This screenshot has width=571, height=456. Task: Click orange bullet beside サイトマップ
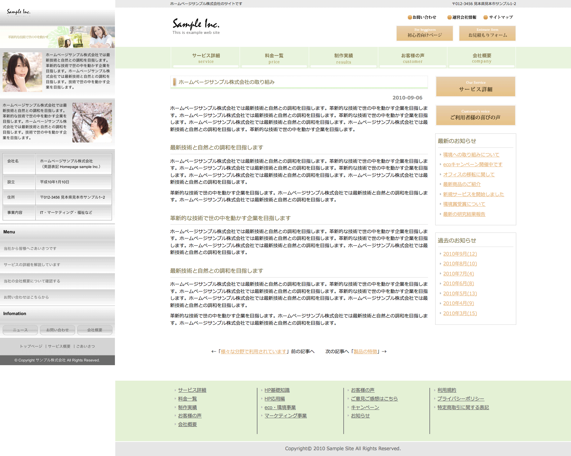pos(486,17)
